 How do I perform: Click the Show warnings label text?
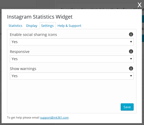pos(23,69)
